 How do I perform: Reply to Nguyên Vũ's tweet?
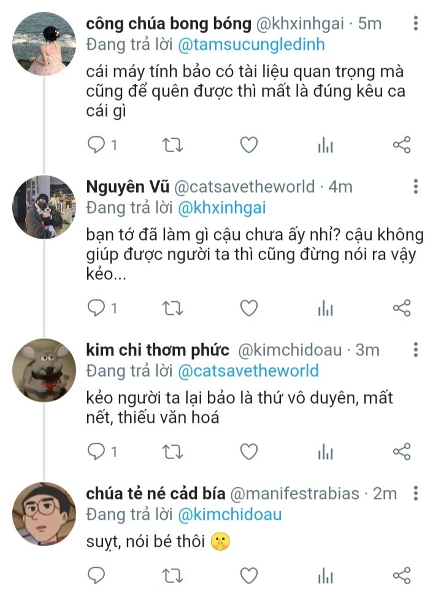click(96, 307)
